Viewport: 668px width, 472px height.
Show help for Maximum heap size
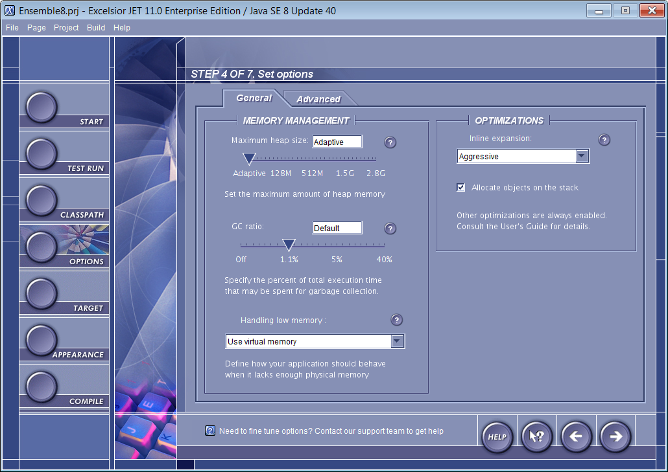pyautogui.click(x=390, y=142)
